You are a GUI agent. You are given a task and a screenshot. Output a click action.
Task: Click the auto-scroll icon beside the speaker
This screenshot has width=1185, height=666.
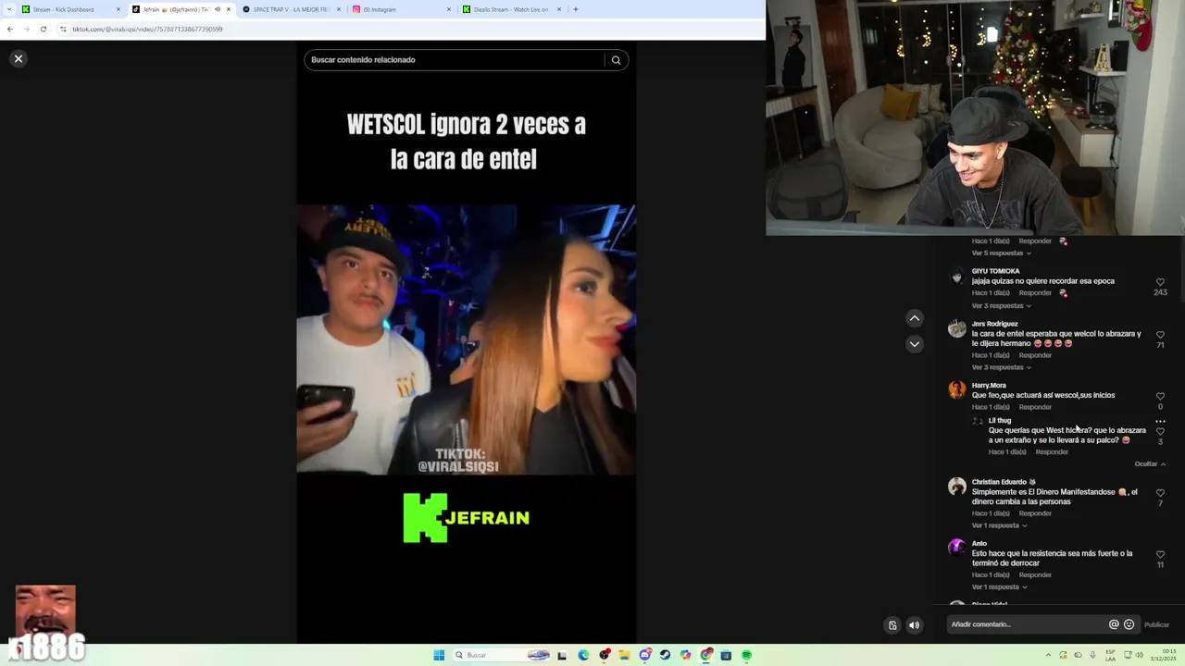[892, 625]
